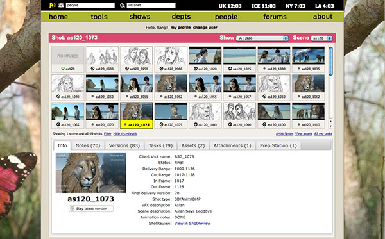Open the tools menu

[99, 17]
